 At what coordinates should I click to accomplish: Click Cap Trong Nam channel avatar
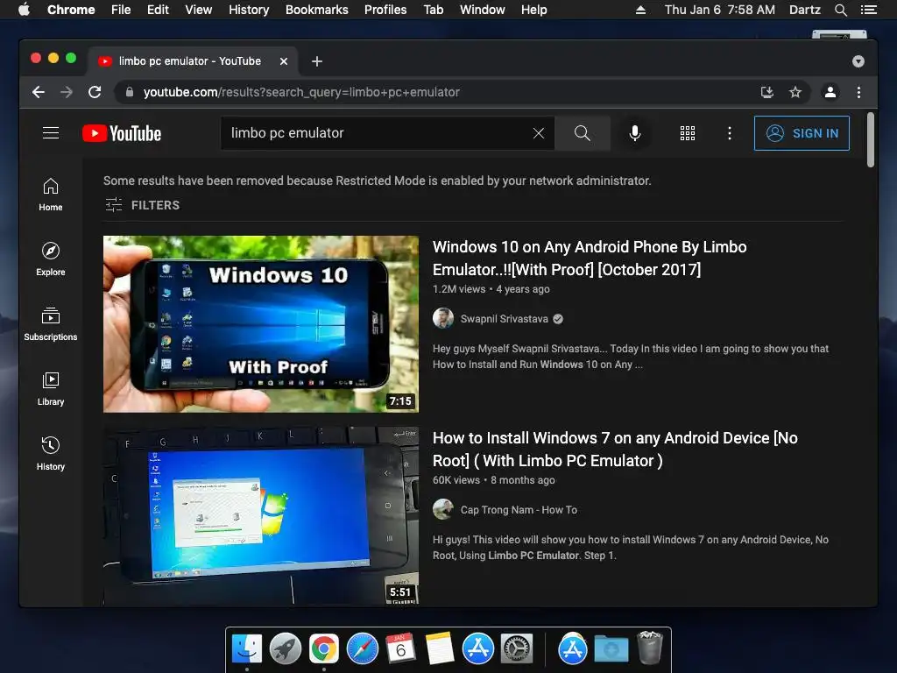click(x=442, y=509)
